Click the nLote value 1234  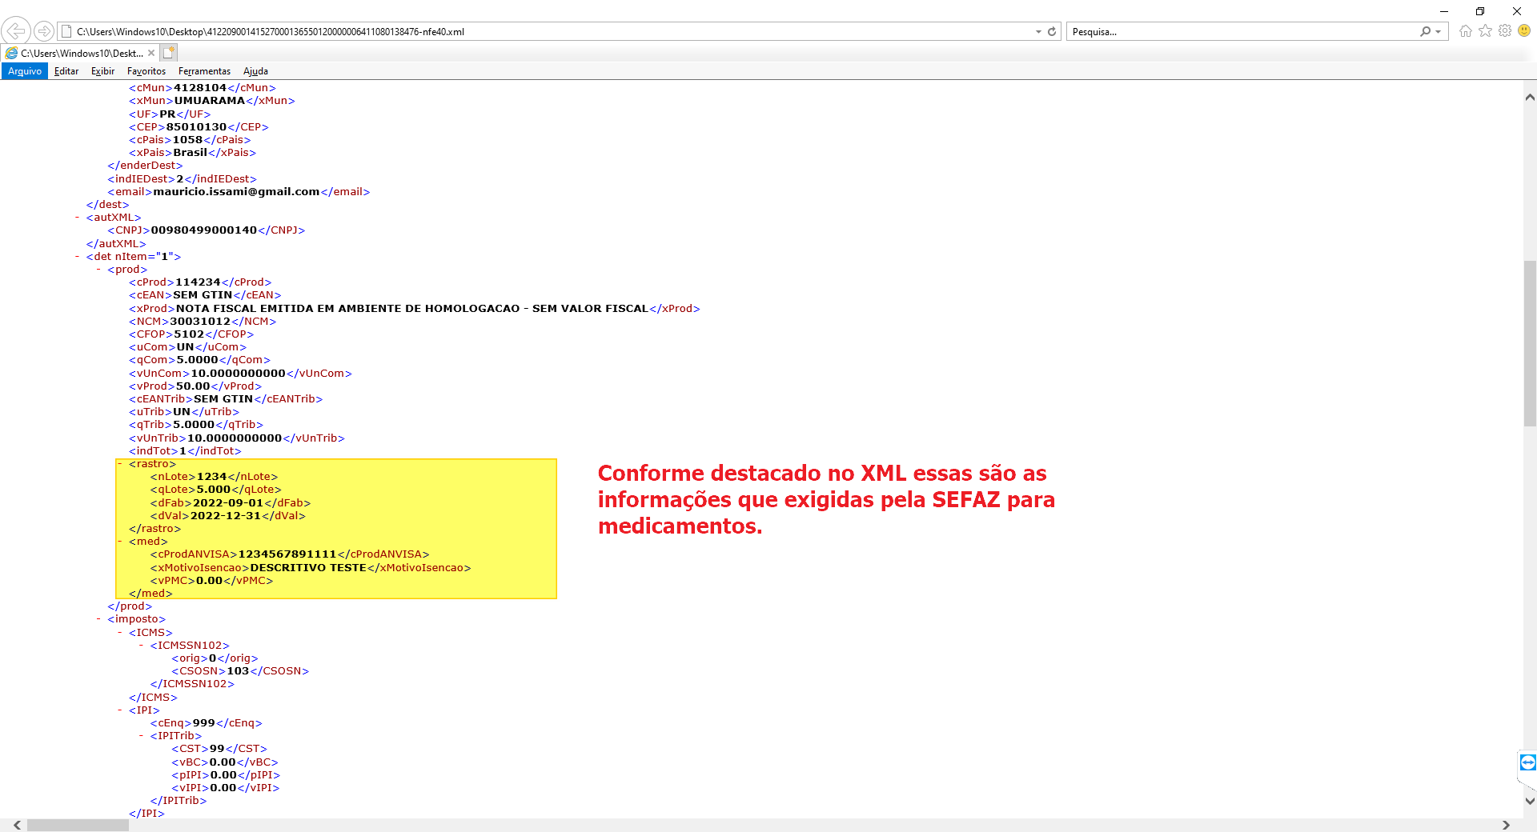[211, 477]
